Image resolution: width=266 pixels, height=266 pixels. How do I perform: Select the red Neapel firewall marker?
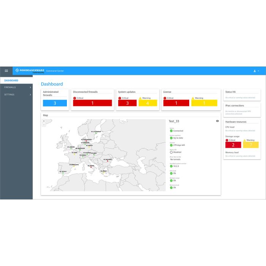[x=91, y=167]
